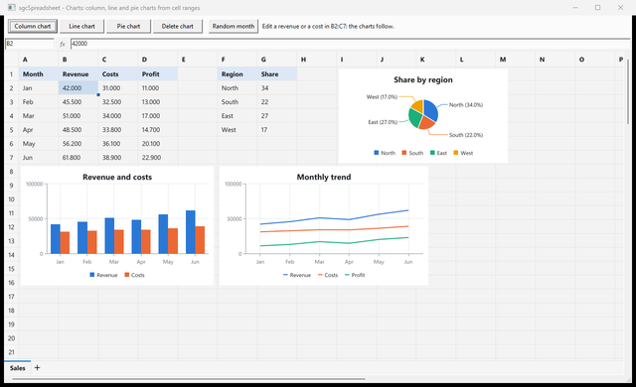Click the green East slice of the pie

click(x=414, y=118)
